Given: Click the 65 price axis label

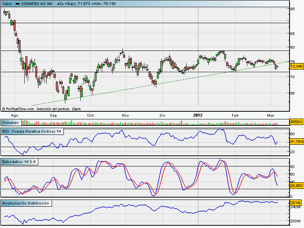Looking at the screenshot, I should click(292, 93).
